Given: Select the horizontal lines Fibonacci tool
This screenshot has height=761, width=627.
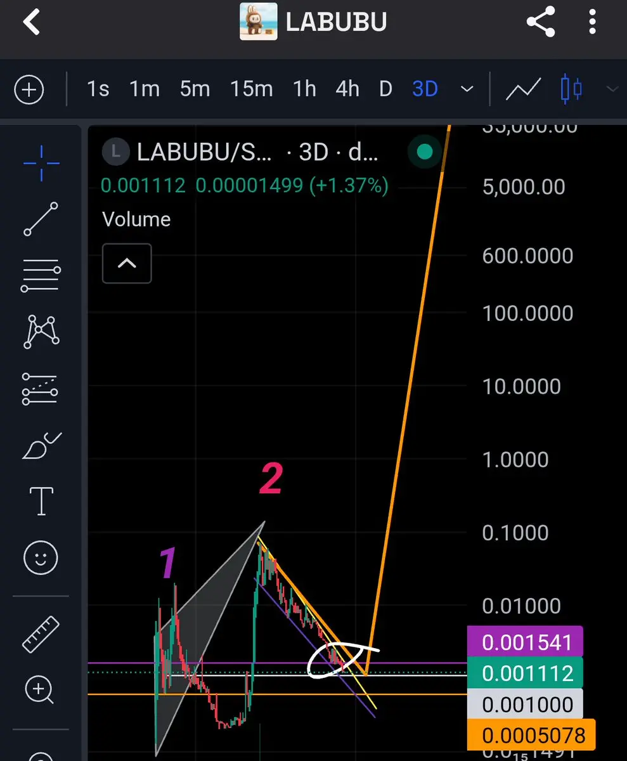Looking at the screenshot, I should [41, 275].
